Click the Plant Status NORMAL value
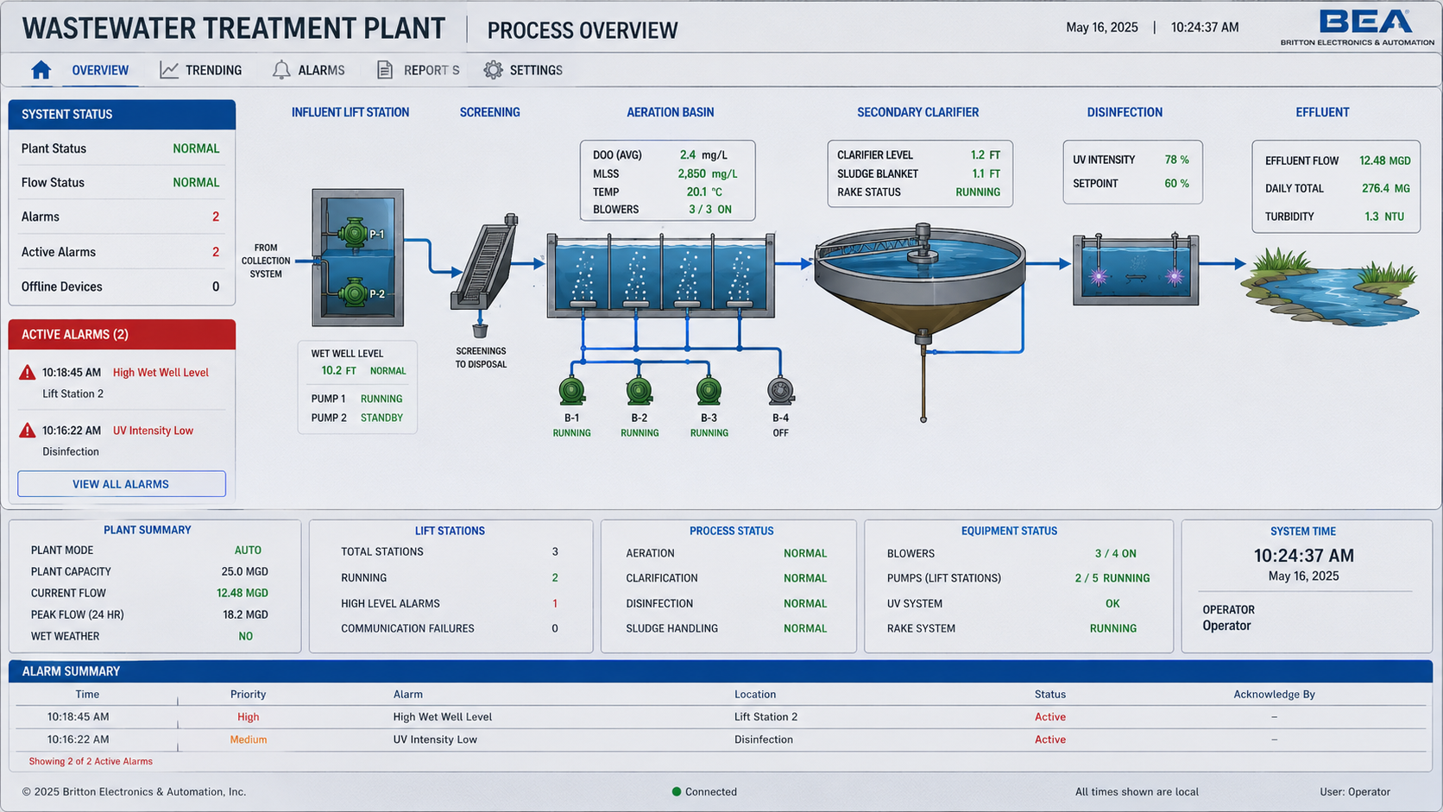1443x812 pixels. [x=196, y=148]
